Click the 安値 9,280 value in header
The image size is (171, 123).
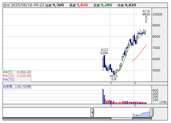click(106, 5)
